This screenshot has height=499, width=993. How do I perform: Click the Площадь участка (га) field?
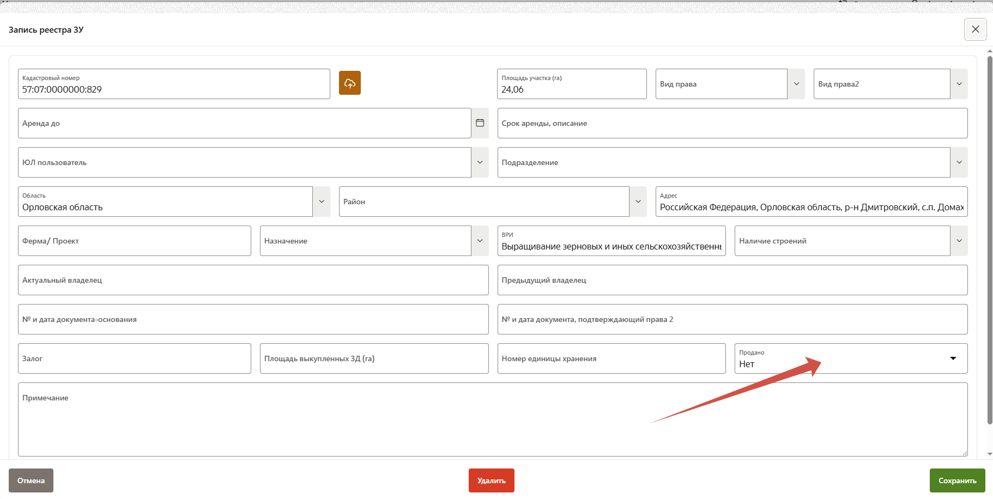pos(571,89)
